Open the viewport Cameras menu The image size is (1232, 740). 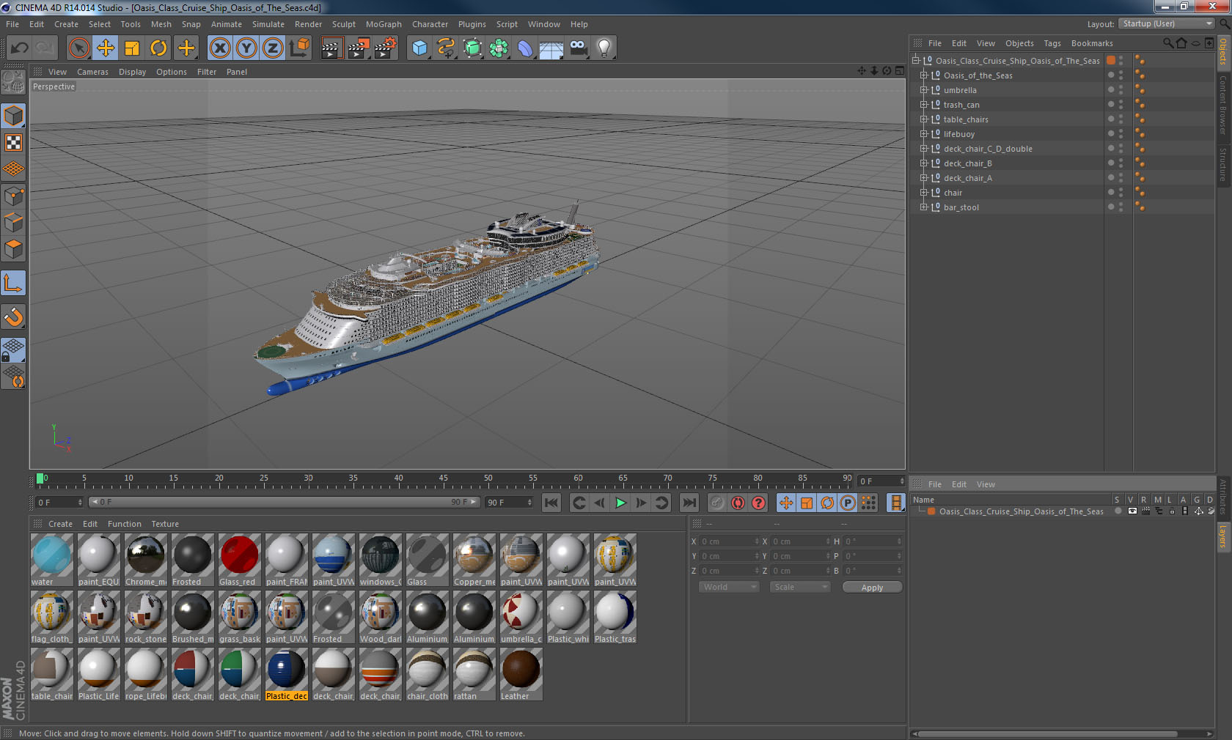pos(92,72)
